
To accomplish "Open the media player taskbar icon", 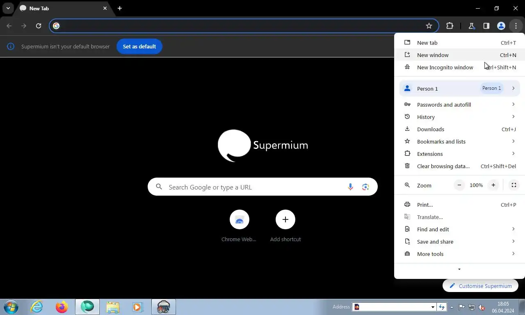I will (137, 307).
